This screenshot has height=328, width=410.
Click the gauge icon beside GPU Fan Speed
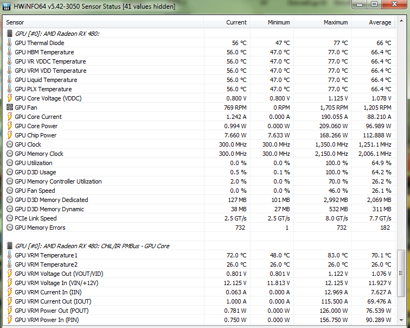point(10,190)
